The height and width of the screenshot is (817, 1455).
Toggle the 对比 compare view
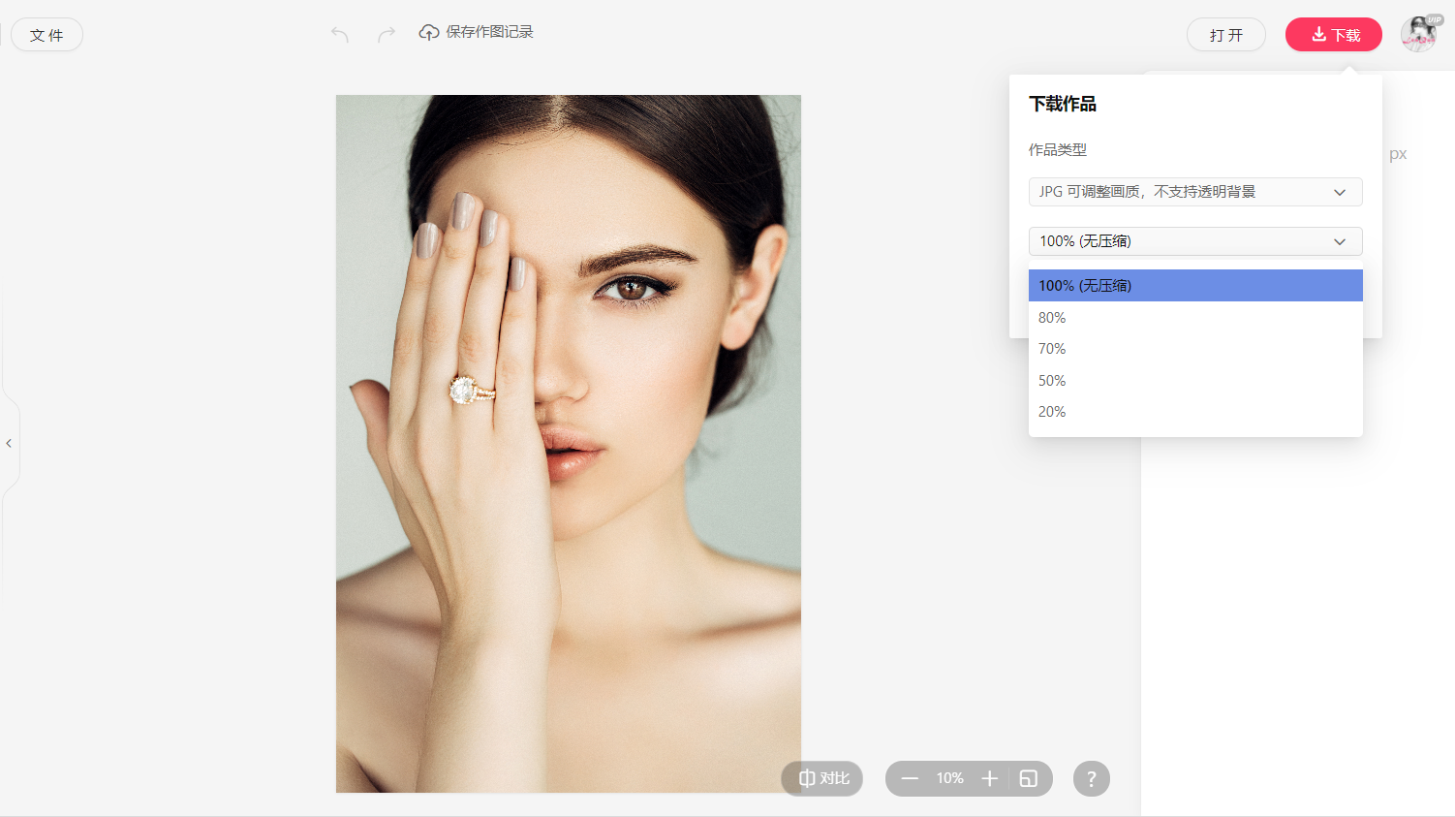[x=822, y=778]
